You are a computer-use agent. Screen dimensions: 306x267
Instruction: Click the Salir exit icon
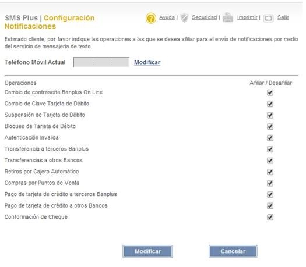[268, 18]
